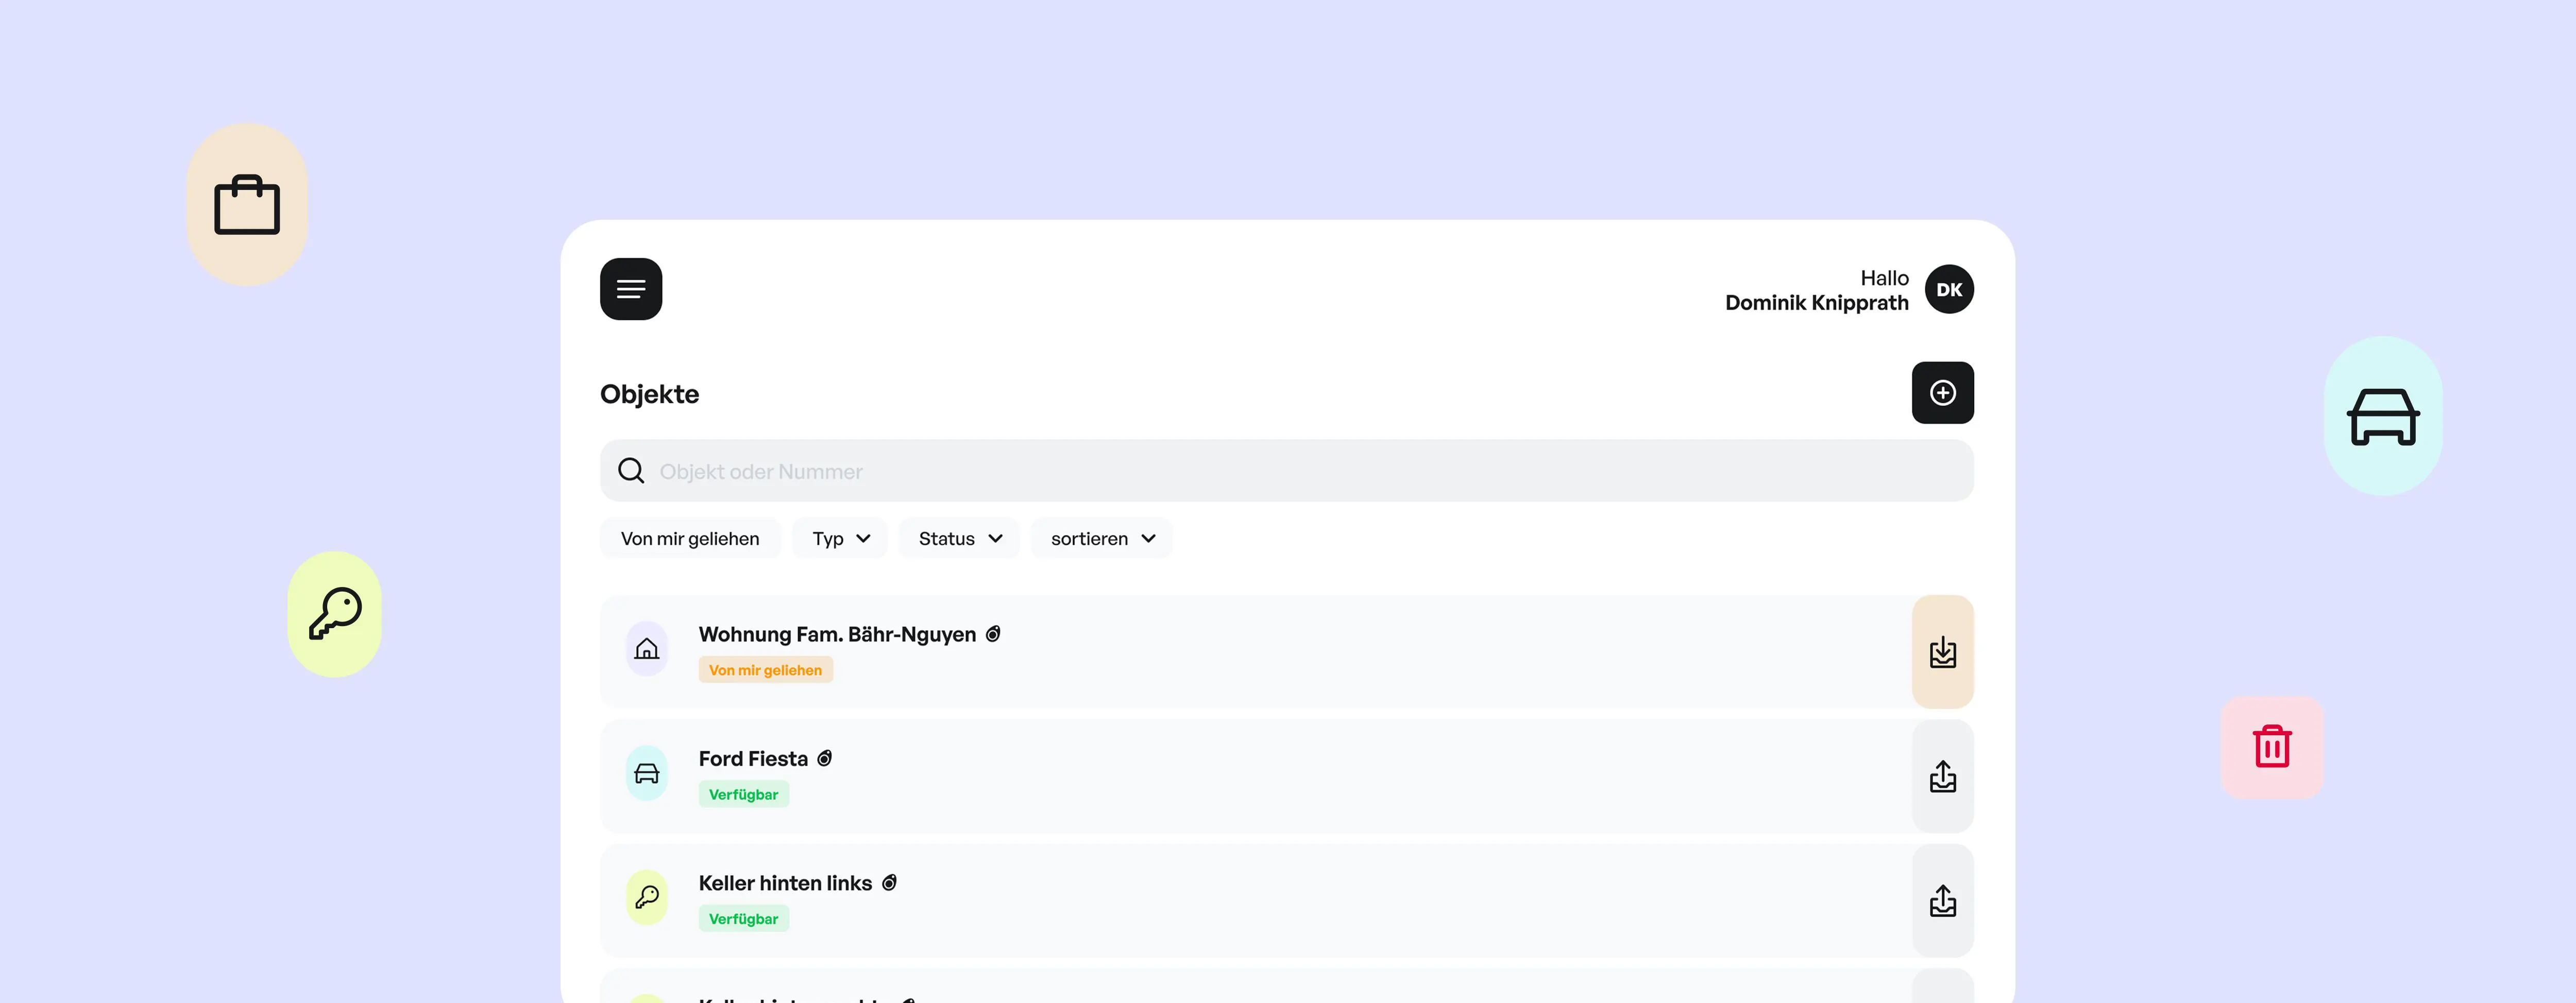The height and width of the screenshot is (1003, 2576).
Task: Open the hamburger menu
Action: click(x=631, y=290)
